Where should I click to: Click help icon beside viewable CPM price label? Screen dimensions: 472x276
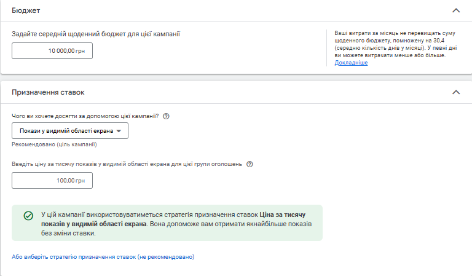[x=250, y=164]
